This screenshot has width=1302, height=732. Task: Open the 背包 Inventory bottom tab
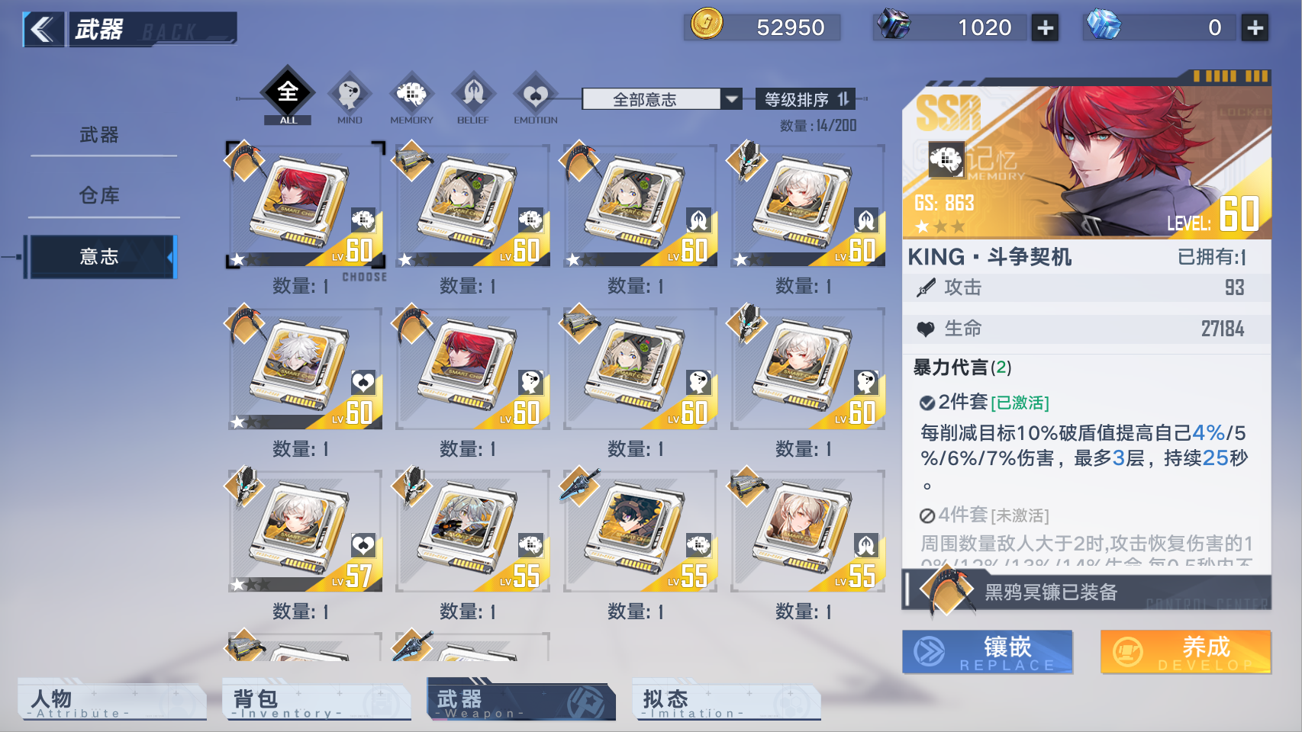[317, 701]
